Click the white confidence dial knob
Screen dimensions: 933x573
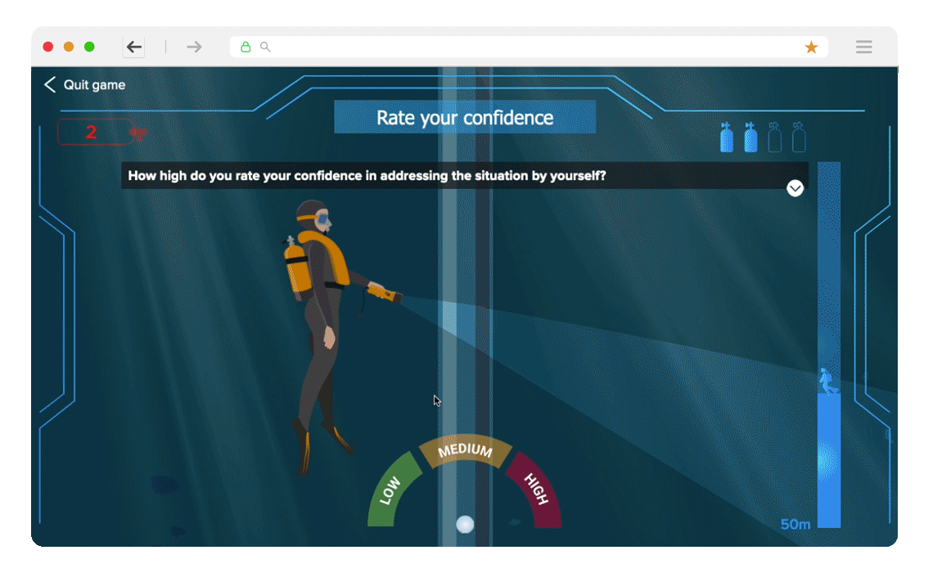pos(465,524)
